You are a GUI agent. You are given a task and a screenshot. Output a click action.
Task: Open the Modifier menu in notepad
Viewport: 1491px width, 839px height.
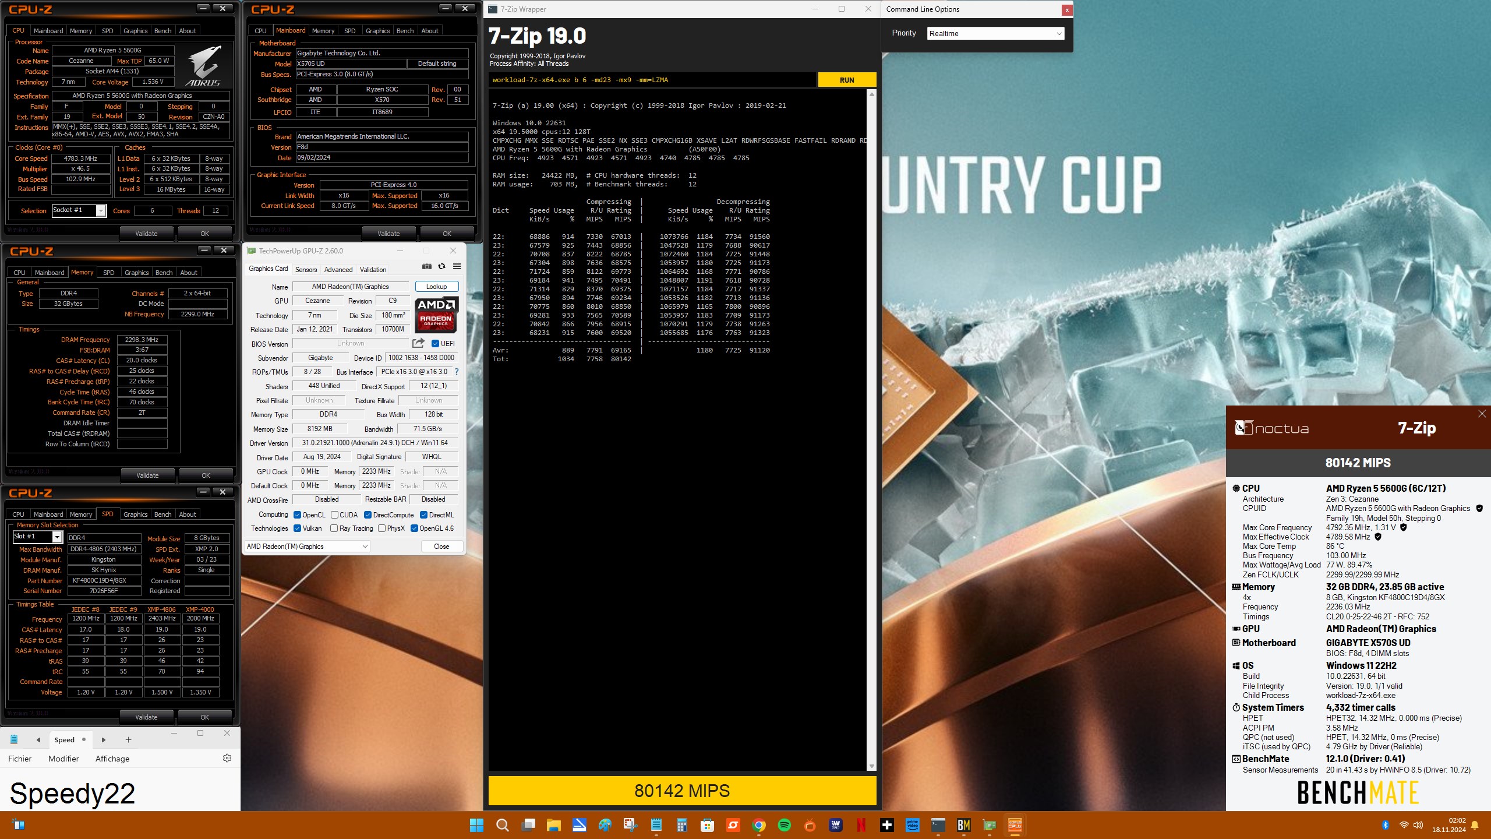63,759
